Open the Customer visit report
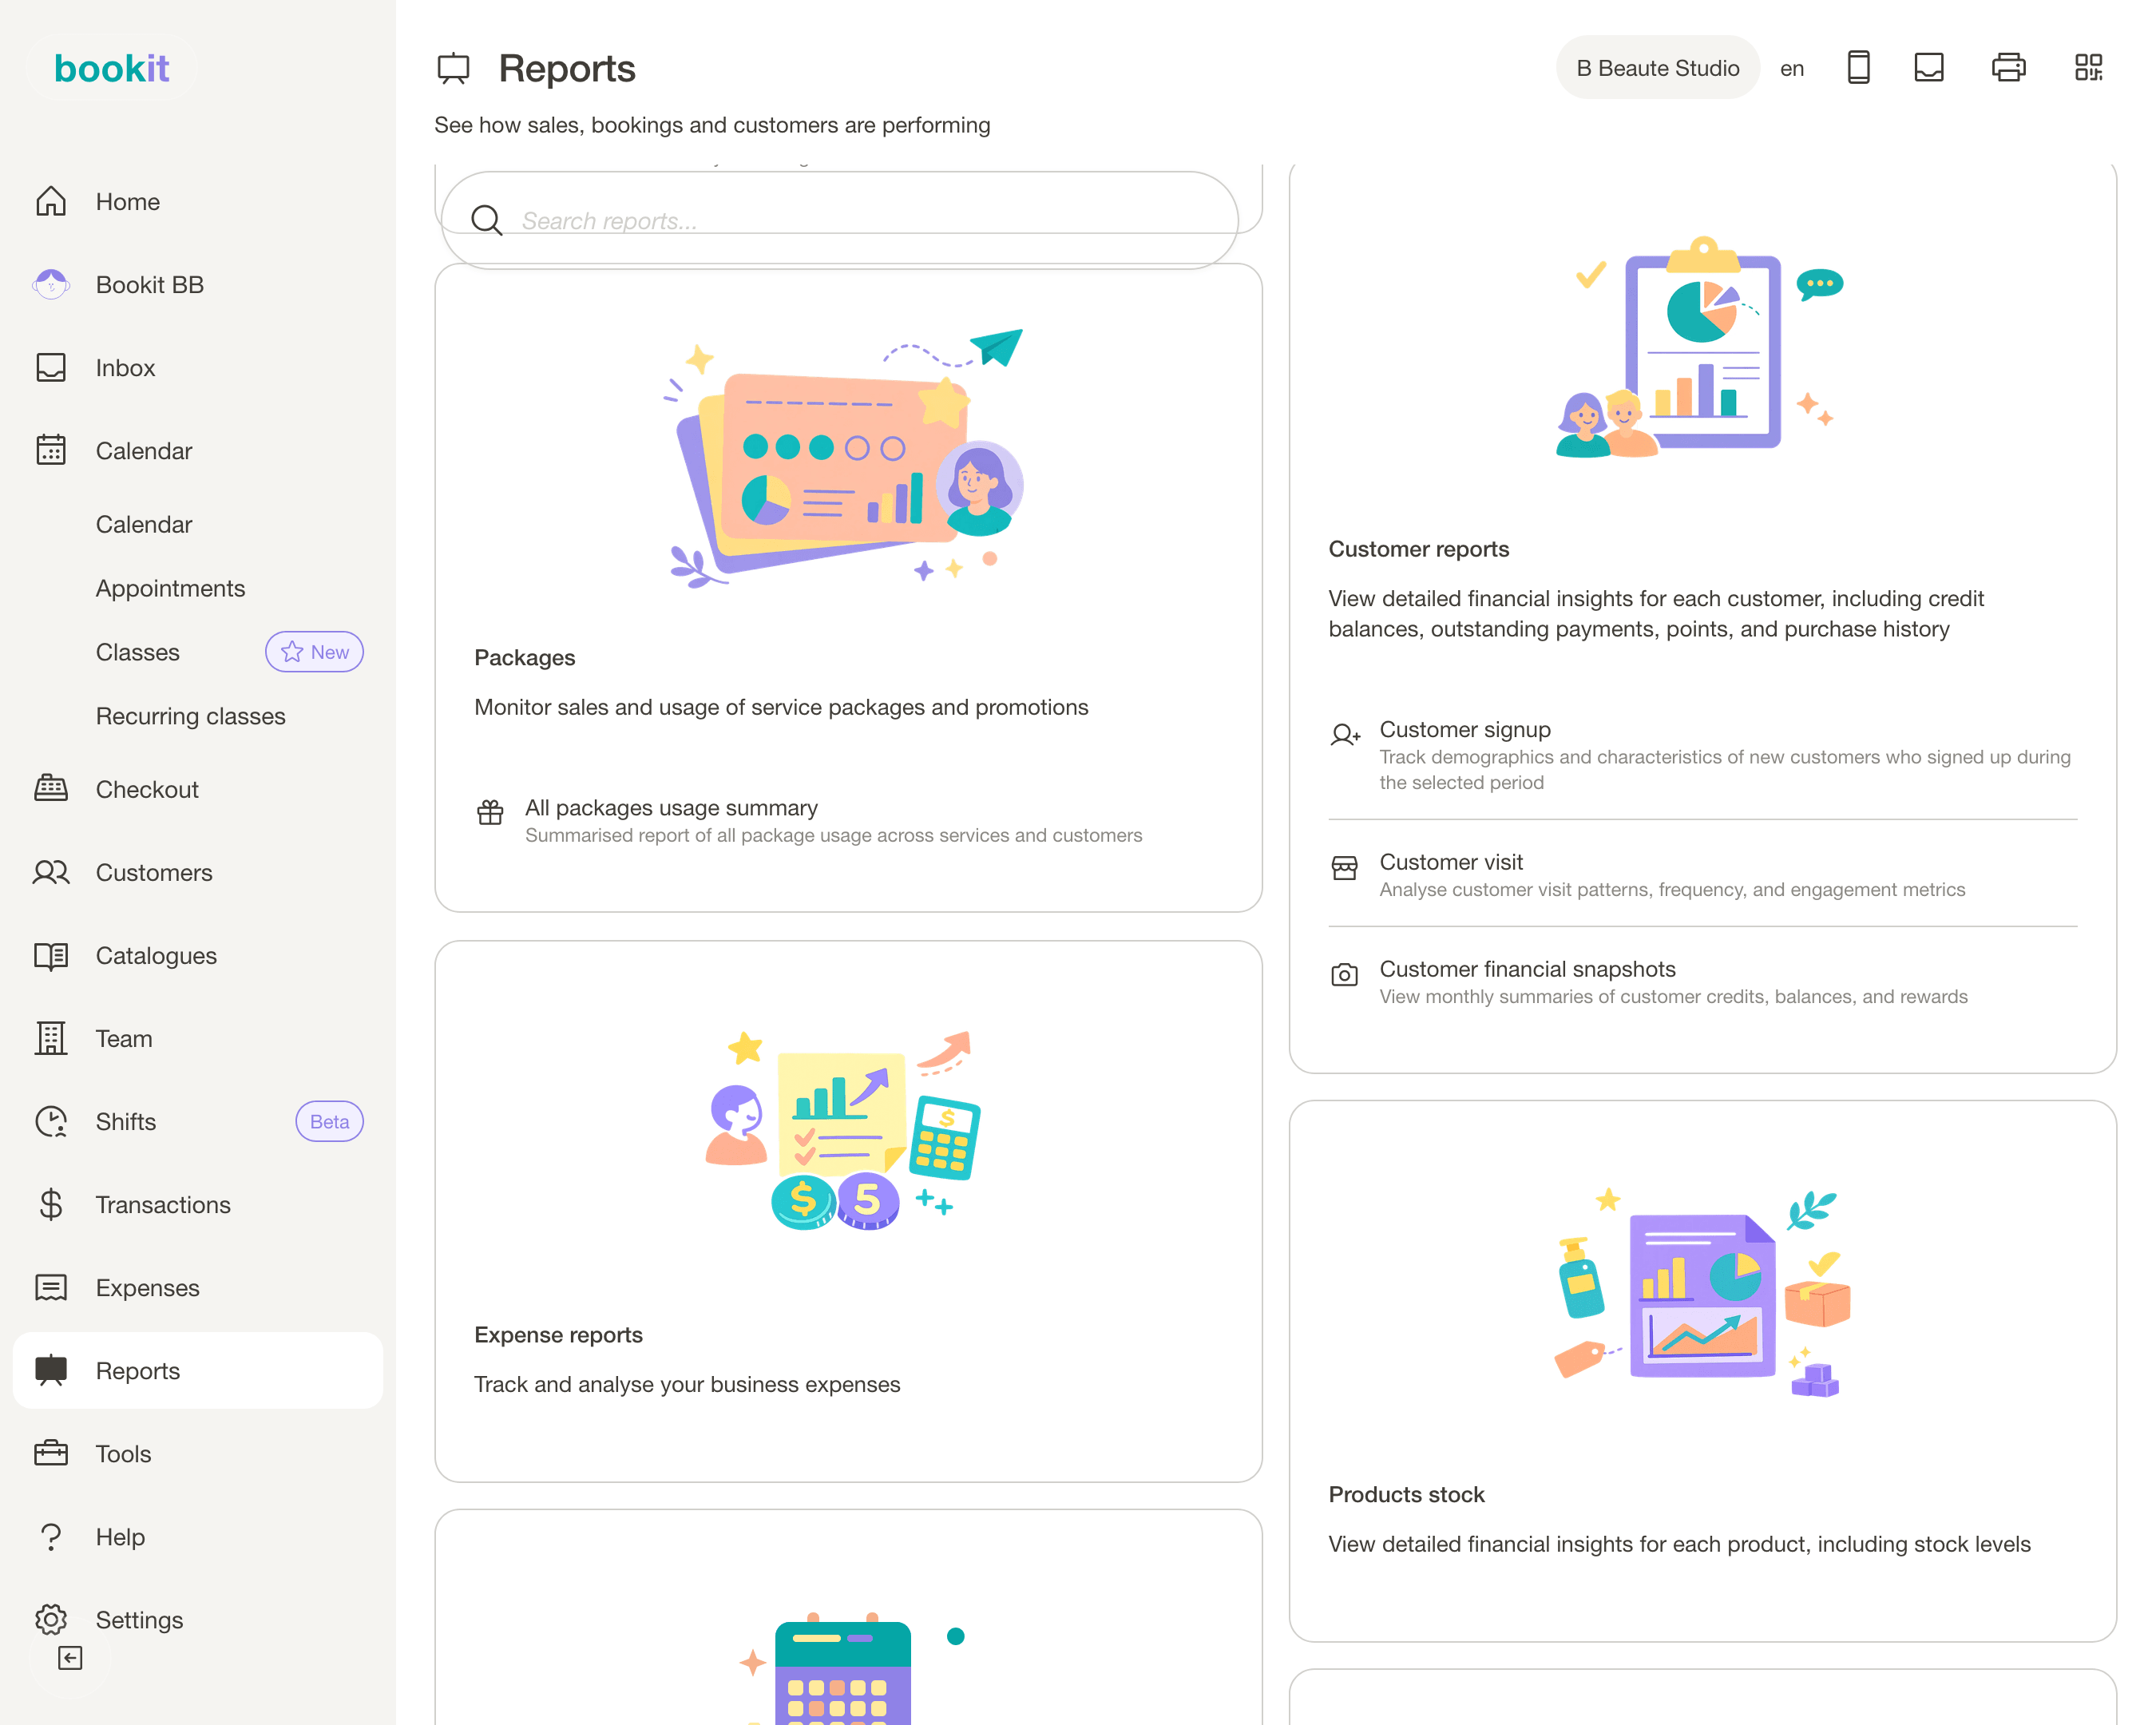The height and width of the screenshot is (1725, 2156). [1702, 874]
